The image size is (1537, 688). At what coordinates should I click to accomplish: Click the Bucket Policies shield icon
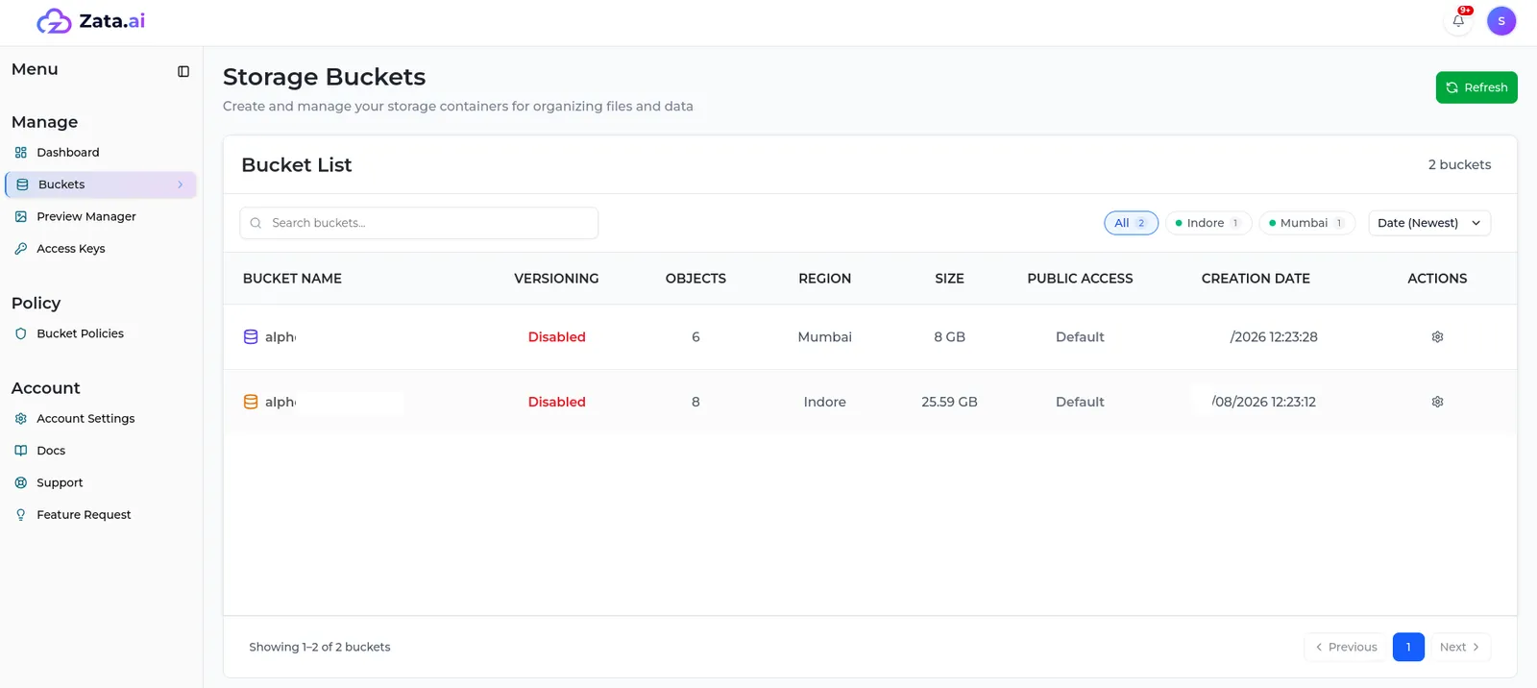[21, 333]
